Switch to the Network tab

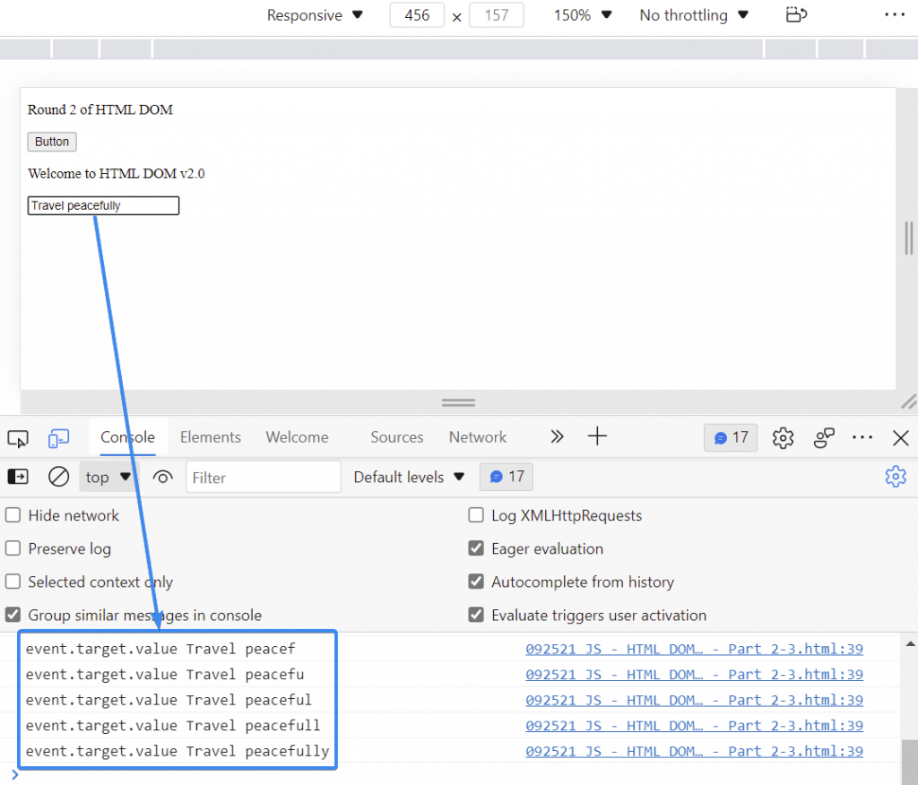[x=477, y=438]
